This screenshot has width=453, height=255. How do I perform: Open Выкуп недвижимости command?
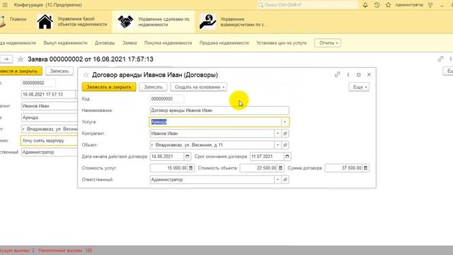pos(65,42)
